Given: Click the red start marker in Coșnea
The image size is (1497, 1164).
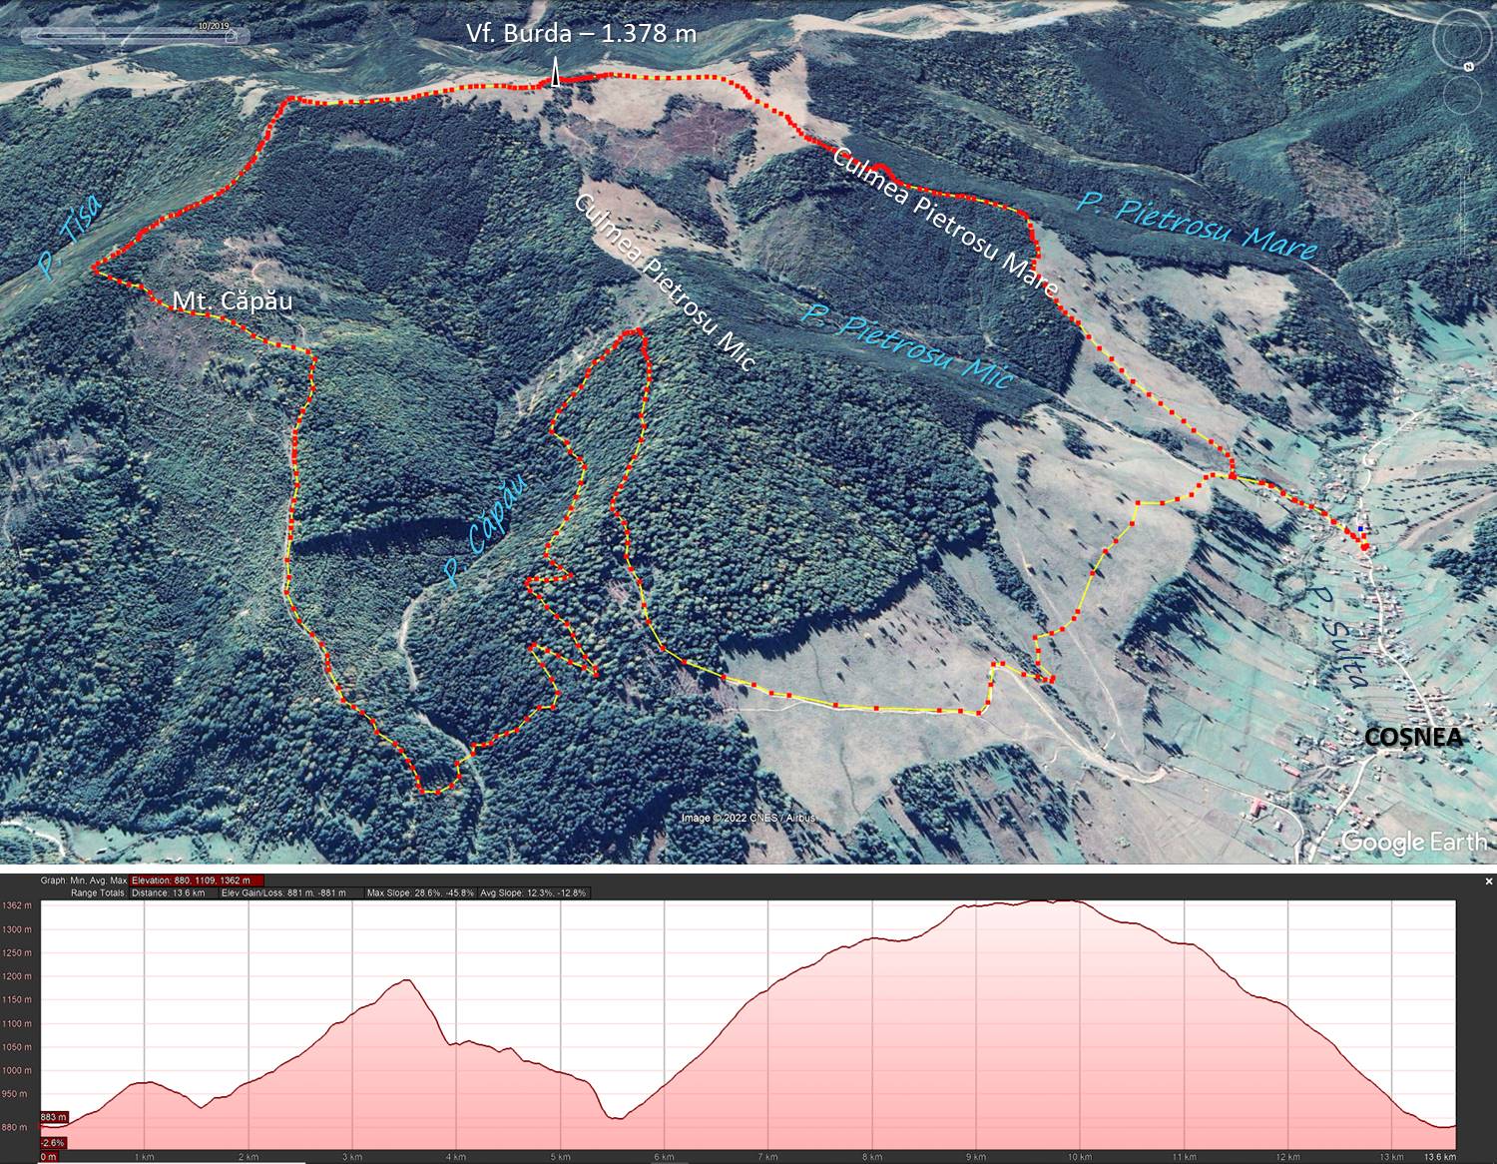Looking at the screenshot, I should click(1363, 545).
